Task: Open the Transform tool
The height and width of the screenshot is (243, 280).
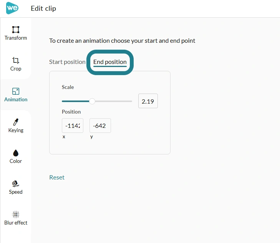Action: [16, 33]
